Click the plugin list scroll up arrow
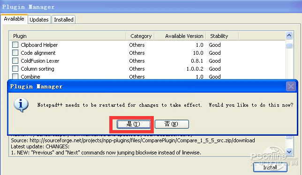This screenshot has width=302, height=175. [289, 36]
